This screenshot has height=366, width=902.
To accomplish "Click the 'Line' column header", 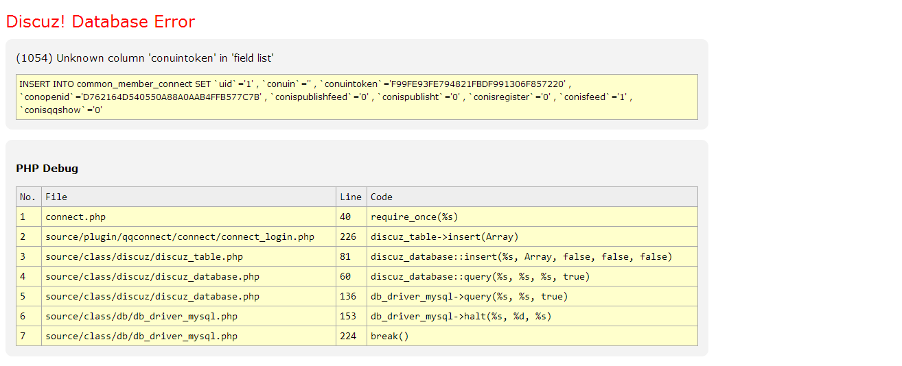I will [x=351, y=197].
